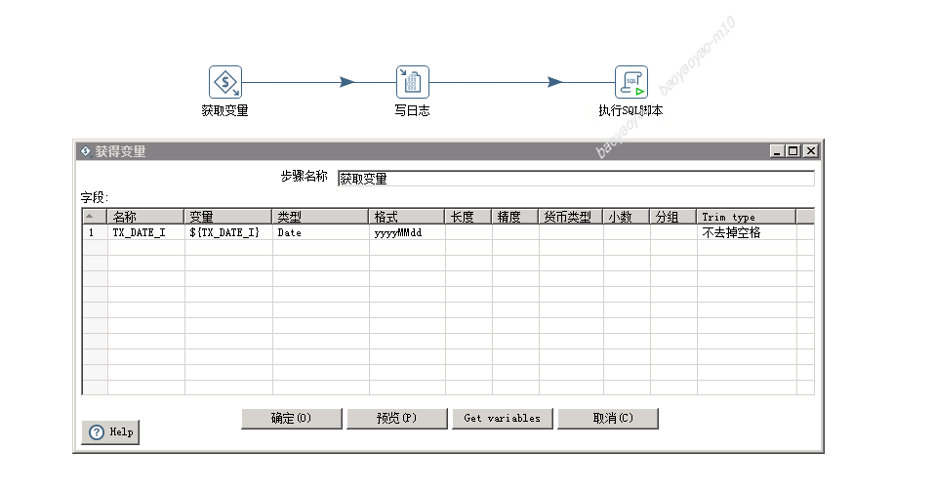Open the Date type cell dropdown
Viewport: 935px width, 491px height.
320,233
